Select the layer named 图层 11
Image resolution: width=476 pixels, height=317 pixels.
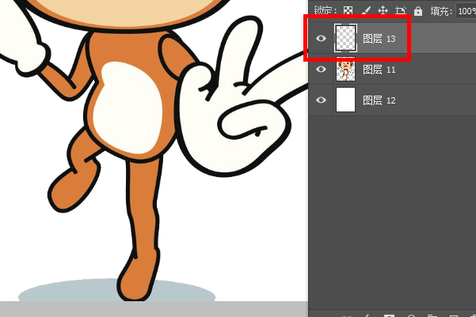pos(379,70)
